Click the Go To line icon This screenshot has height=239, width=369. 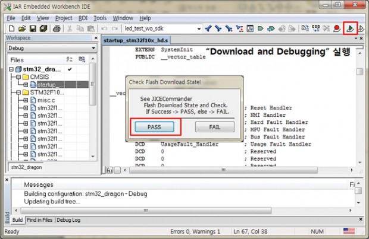(239, 28)
